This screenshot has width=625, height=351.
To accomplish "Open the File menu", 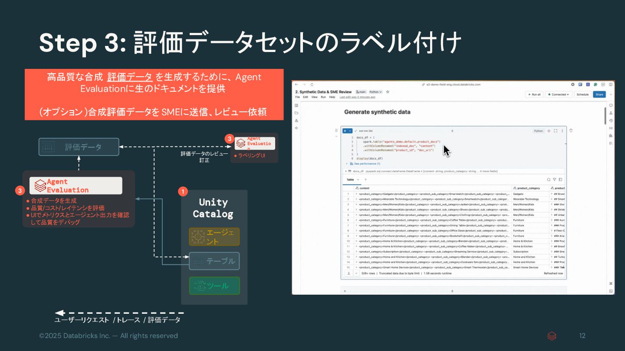I will [298, 97].
